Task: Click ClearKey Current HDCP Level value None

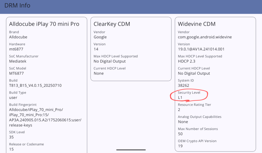Action: point(99,73)
